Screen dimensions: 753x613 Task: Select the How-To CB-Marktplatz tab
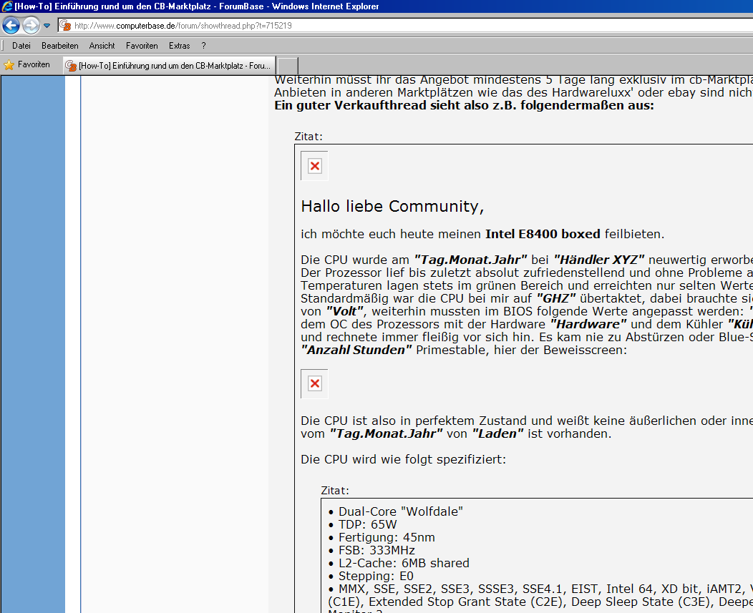click(x=170, y=66)
